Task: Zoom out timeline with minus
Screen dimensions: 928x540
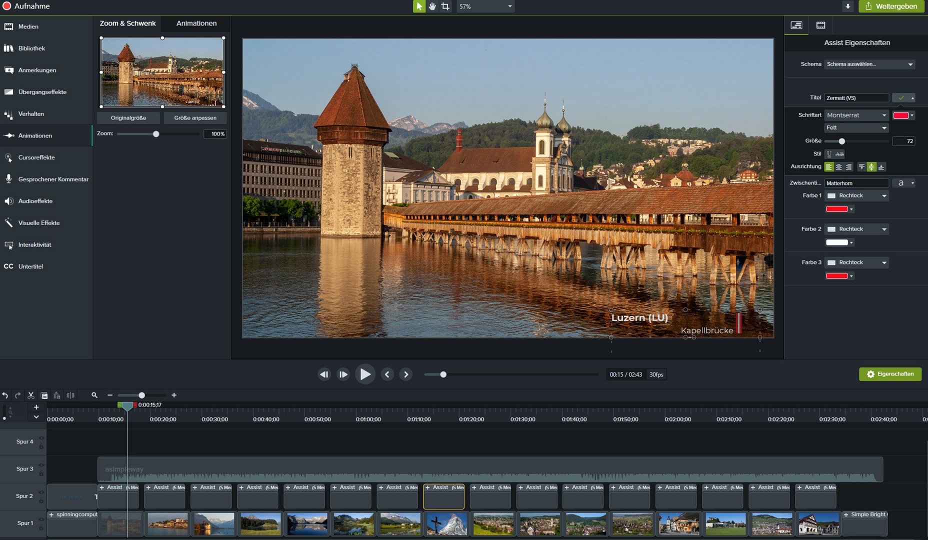Action: coord(110,395)
